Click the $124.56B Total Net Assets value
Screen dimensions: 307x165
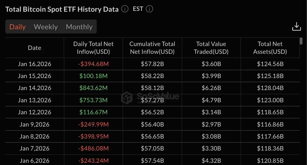point(270,64)
